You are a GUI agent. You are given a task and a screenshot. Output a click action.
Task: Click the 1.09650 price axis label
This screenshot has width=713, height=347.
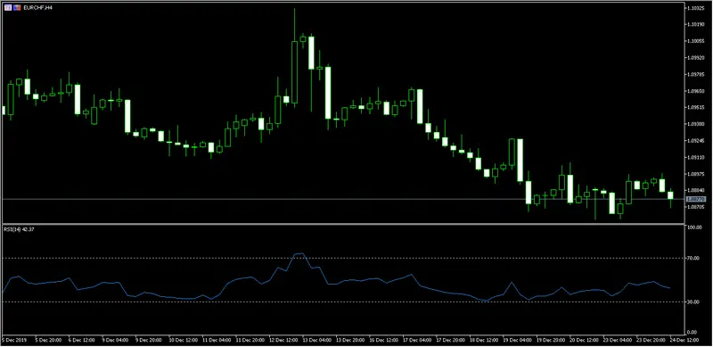(x=696, y=91)
